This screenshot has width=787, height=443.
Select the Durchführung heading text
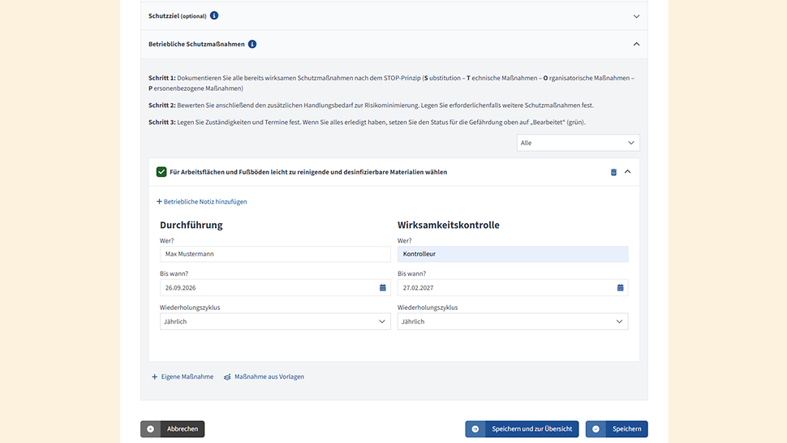coord(191,225)
